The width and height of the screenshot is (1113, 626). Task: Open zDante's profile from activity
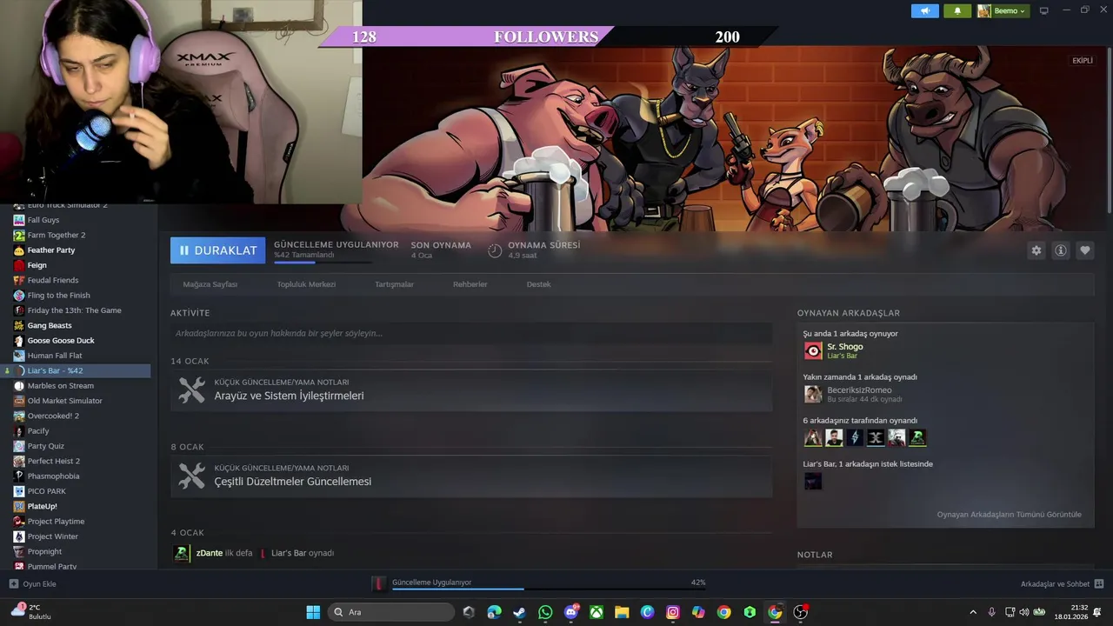click(209, 553)
